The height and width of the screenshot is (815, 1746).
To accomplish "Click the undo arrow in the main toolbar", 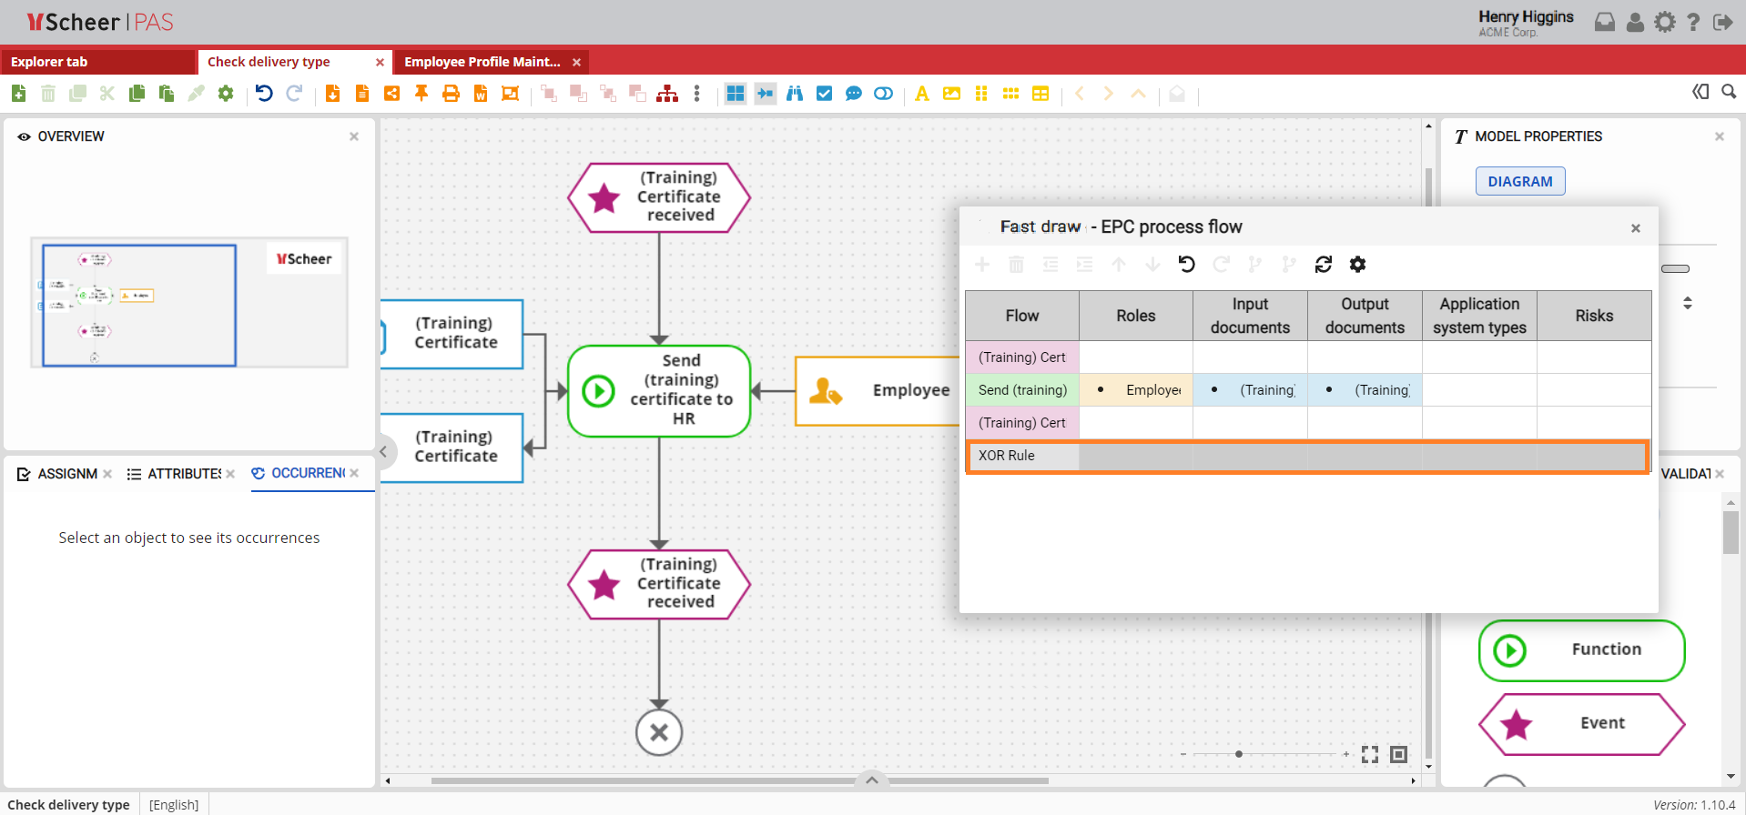I will pos(264,94).
